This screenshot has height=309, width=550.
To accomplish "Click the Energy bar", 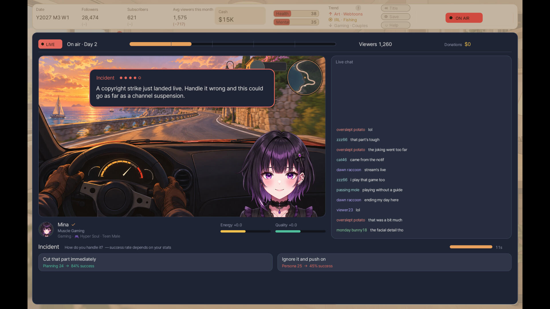I will [245, 231].
